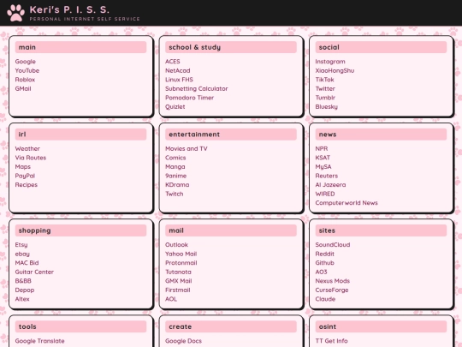This screenshot has width=462, height=347.
Task: Browse Recipes link
Action: pyautogui.click(x=27, y=185)
